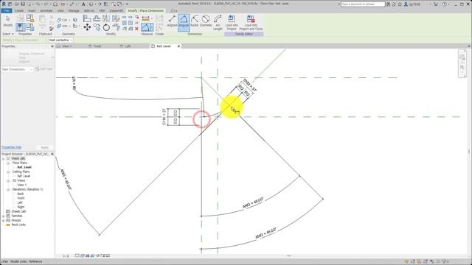Click the Save icon in quick access toolbar
This screenshot has height=265, width=472.
pos(23,4)
